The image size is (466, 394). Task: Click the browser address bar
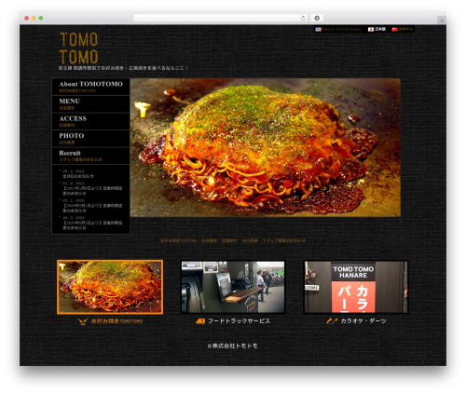(221, 18)
